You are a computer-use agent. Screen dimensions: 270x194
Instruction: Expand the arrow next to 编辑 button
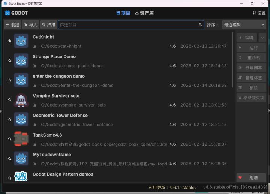(x=262, y=38)
